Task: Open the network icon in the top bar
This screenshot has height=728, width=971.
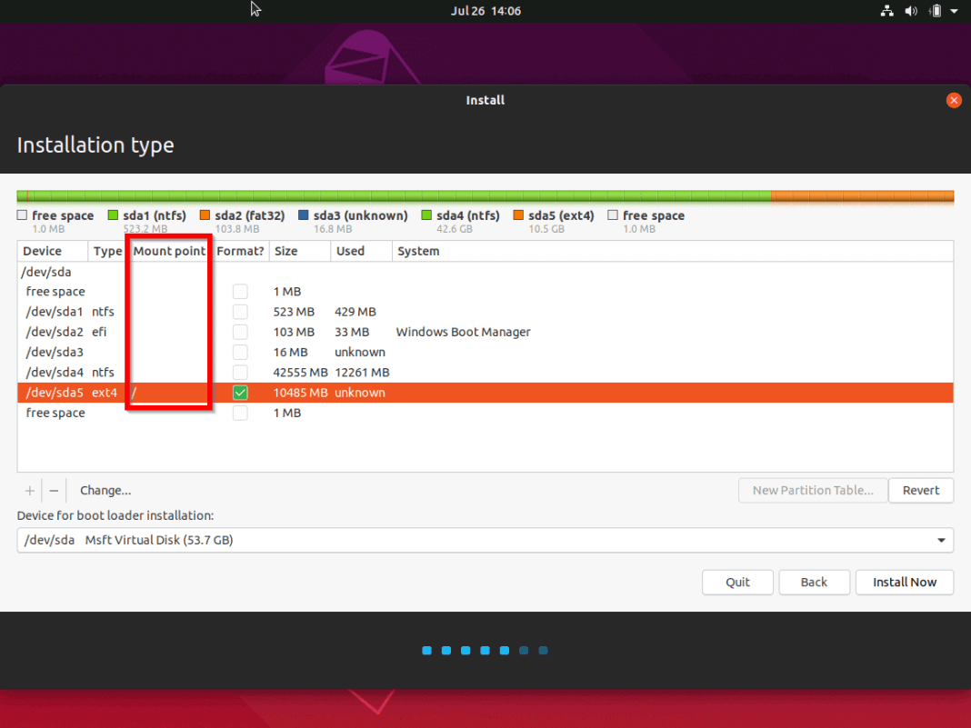Action: click(886, 11)
